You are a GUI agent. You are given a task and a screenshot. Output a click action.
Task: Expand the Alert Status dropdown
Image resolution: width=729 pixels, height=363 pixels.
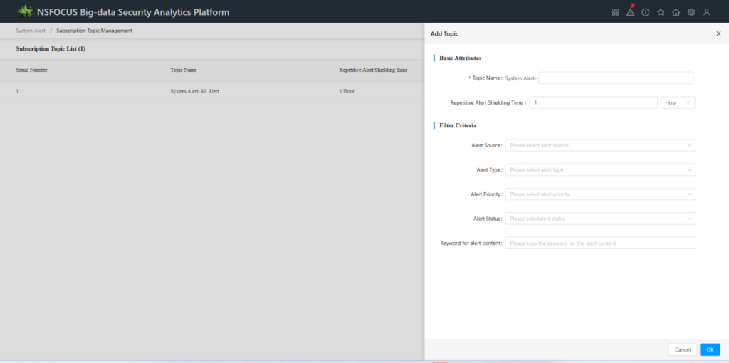600,219
